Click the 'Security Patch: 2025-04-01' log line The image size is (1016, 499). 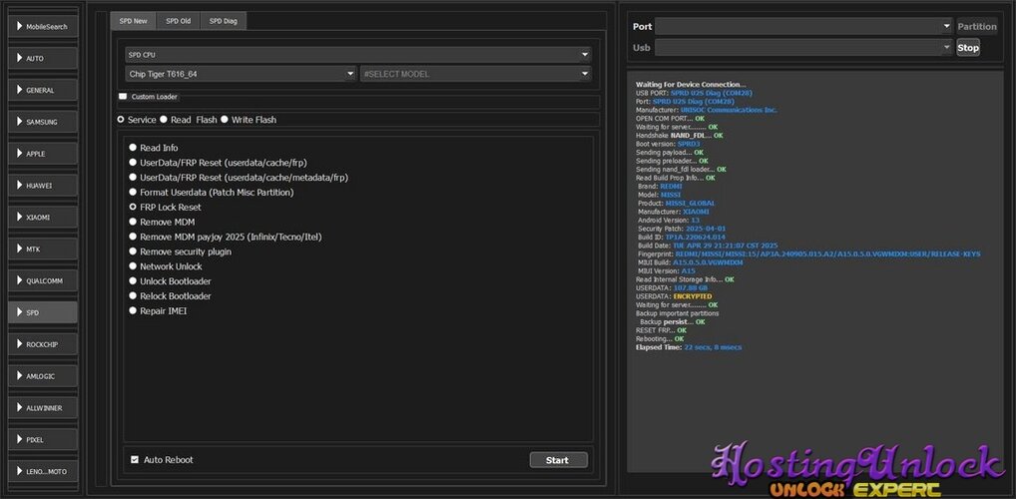(x=682, y=229)
